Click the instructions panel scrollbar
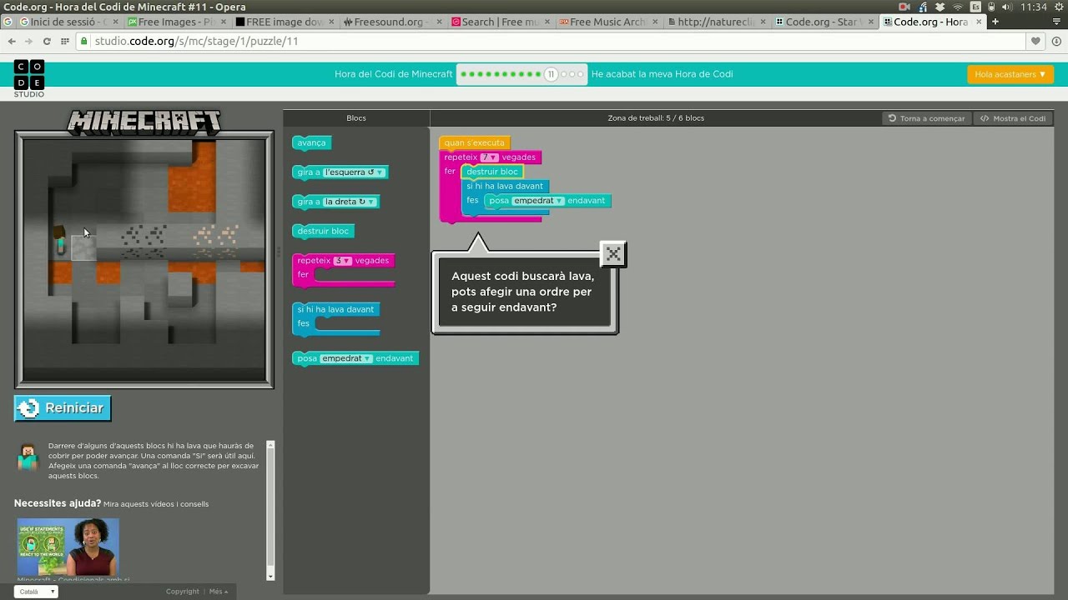Image resolution: width=1068 pixels, height=600 pixels. point(270,510)
